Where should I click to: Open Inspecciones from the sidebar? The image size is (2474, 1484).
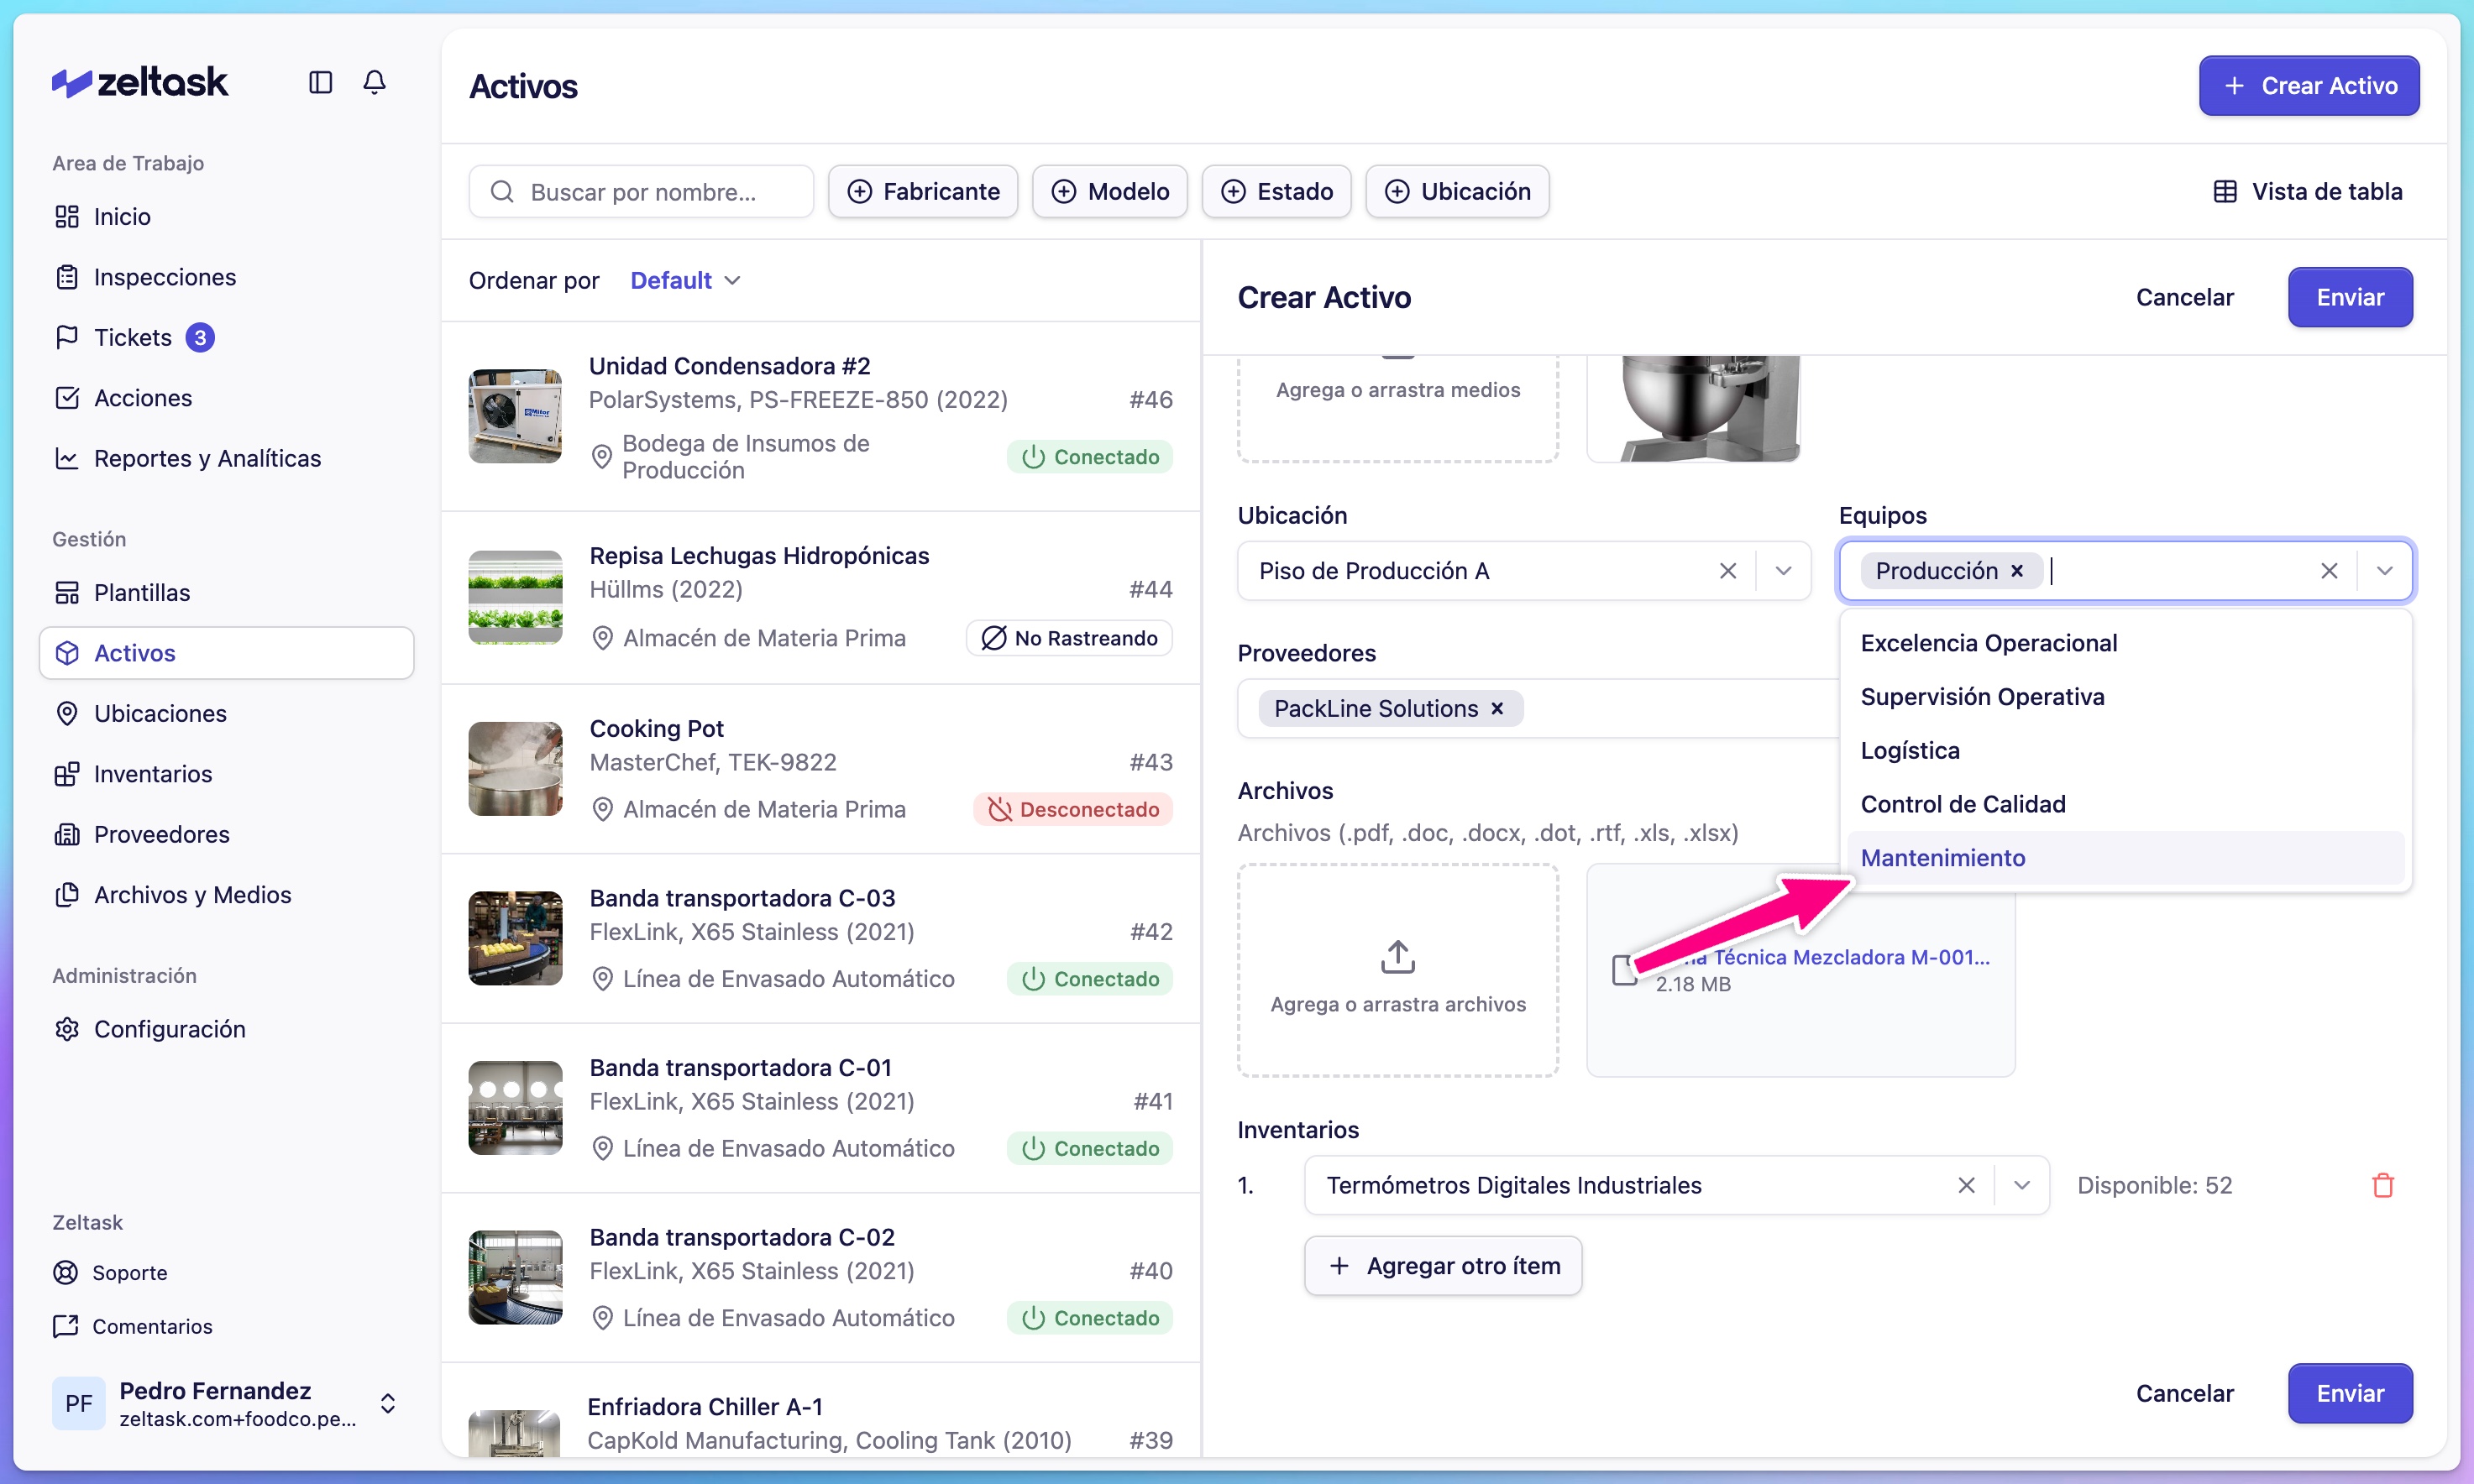point(164,277)
